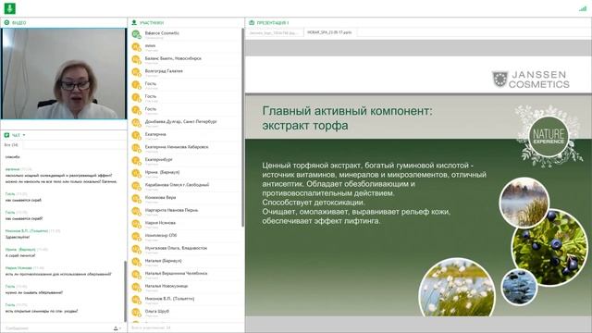Image resolution: width=592 pixels, height=333 pixels.
Task: Click the chat question about противопоказания
Action: tap(58, 274)
